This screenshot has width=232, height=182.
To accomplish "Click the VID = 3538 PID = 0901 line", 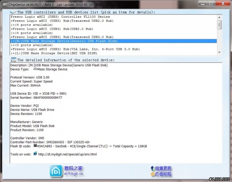I will (38, 94).
